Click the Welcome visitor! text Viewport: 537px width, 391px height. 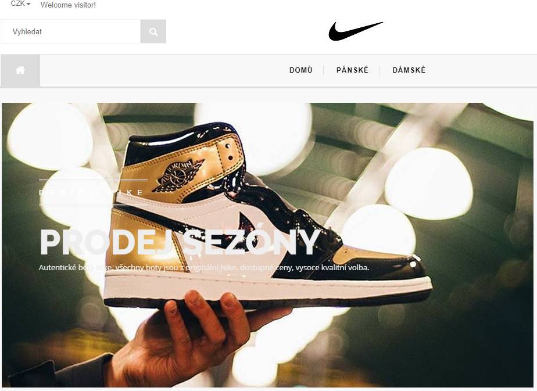coord(68,5)
